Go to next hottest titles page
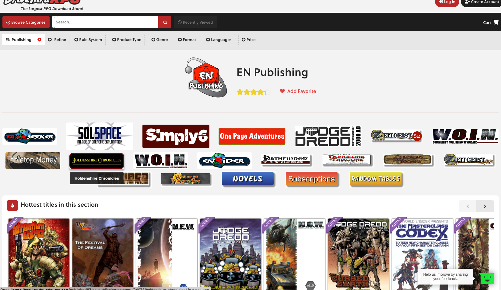Screen dimensions: 501x290 point(485,206)
